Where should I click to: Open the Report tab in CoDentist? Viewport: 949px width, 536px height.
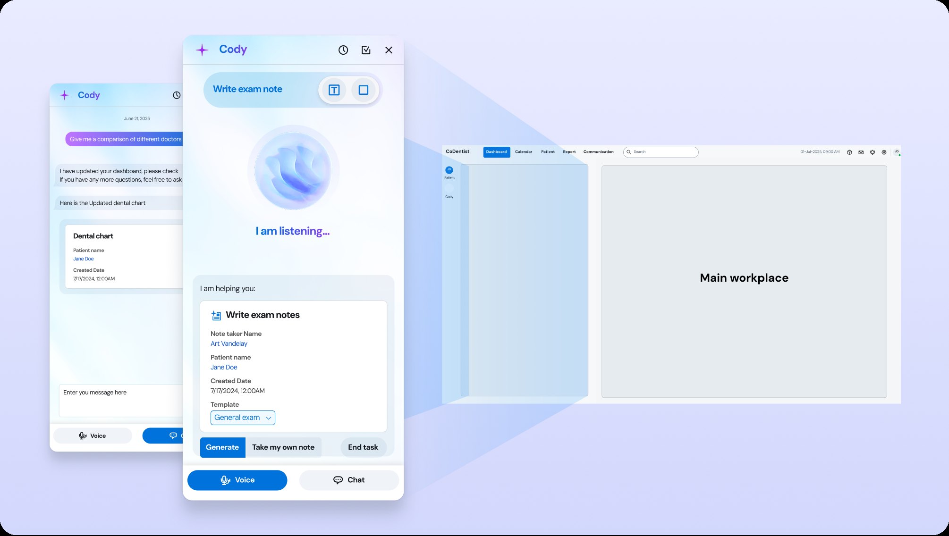point(569,152)
